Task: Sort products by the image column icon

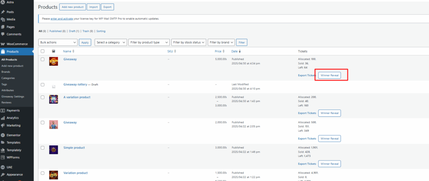Action: click(53, 51)
